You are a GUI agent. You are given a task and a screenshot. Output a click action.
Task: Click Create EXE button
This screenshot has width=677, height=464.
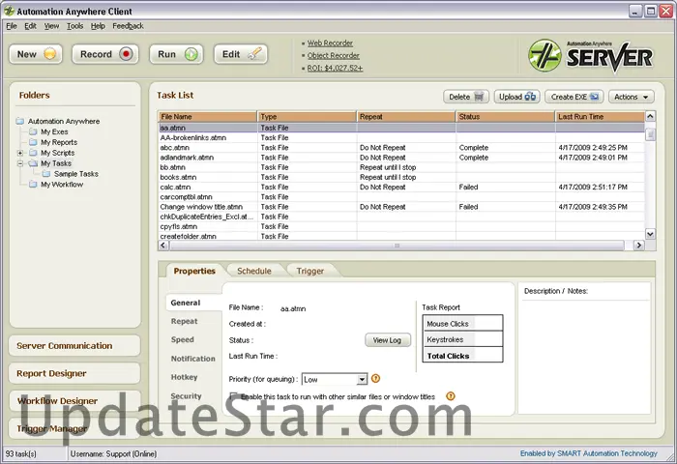click(574, 97)
